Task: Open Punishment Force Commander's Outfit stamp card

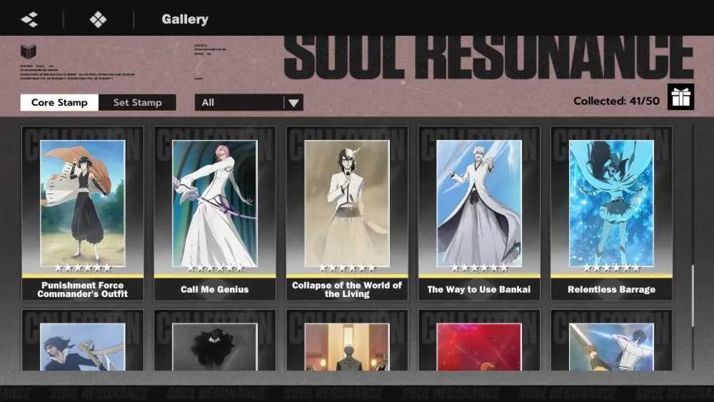Action: click(82, 213)
